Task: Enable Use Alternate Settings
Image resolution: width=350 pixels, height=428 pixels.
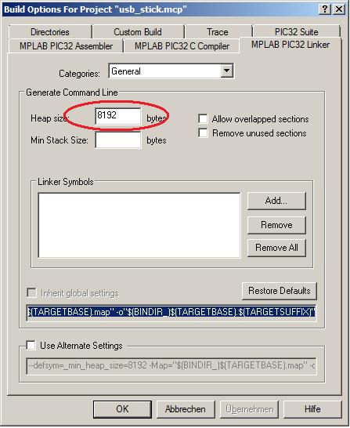Action: pyautogui.click(x=31, y=345)
